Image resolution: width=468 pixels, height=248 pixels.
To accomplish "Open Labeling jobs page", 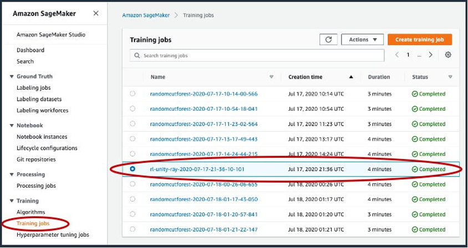I will (34, 88).
